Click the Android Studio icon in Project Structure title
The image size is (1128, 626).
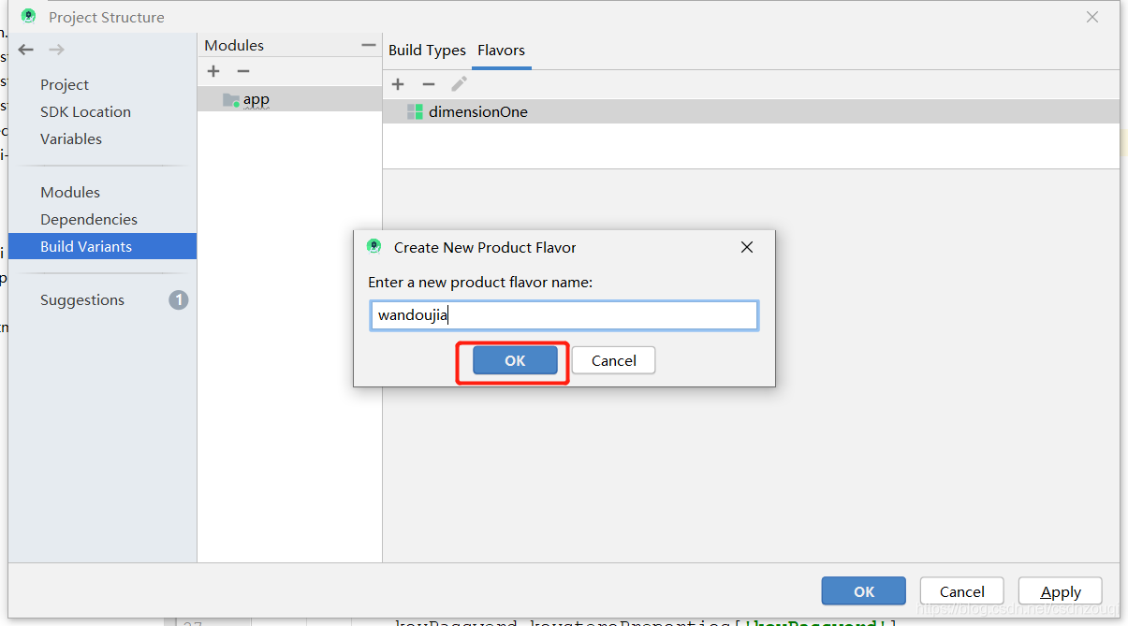tap(29, 17)
